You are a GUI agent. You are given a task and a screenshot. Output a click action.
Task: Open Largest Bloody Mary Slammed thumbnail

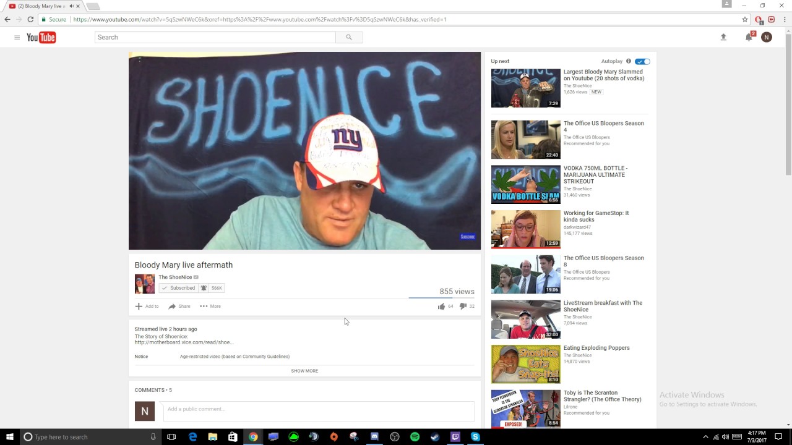click(525, 88)
